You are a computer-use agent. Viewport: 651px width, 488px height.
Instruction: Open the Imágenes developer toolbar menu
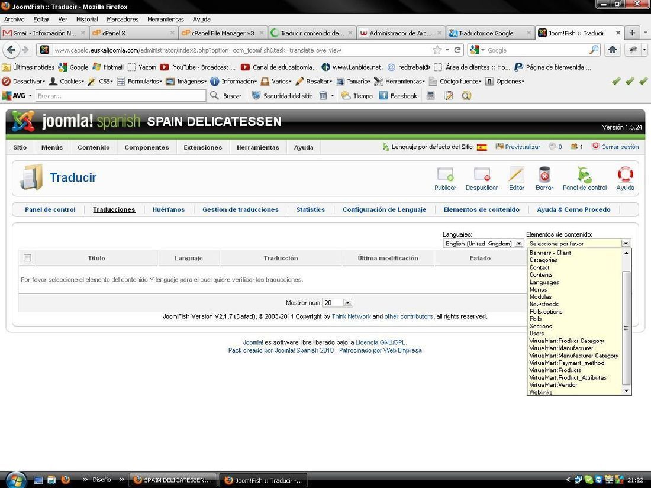tap(186, 82)
